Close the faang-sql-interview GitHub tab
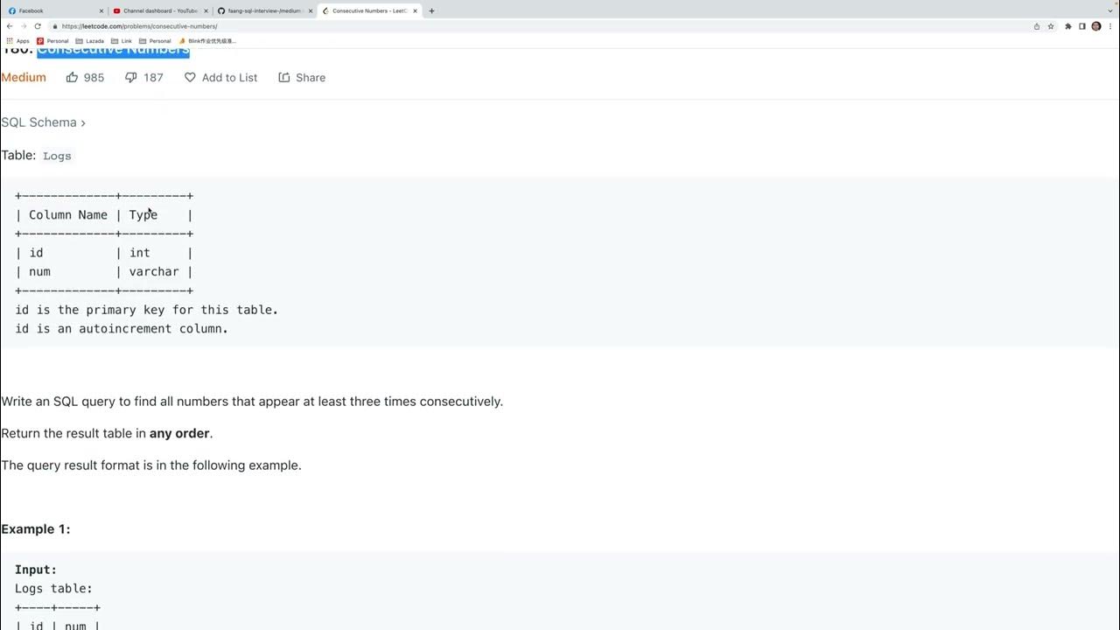This screenshot has width=1120, height=630. [x=311, y=10]
